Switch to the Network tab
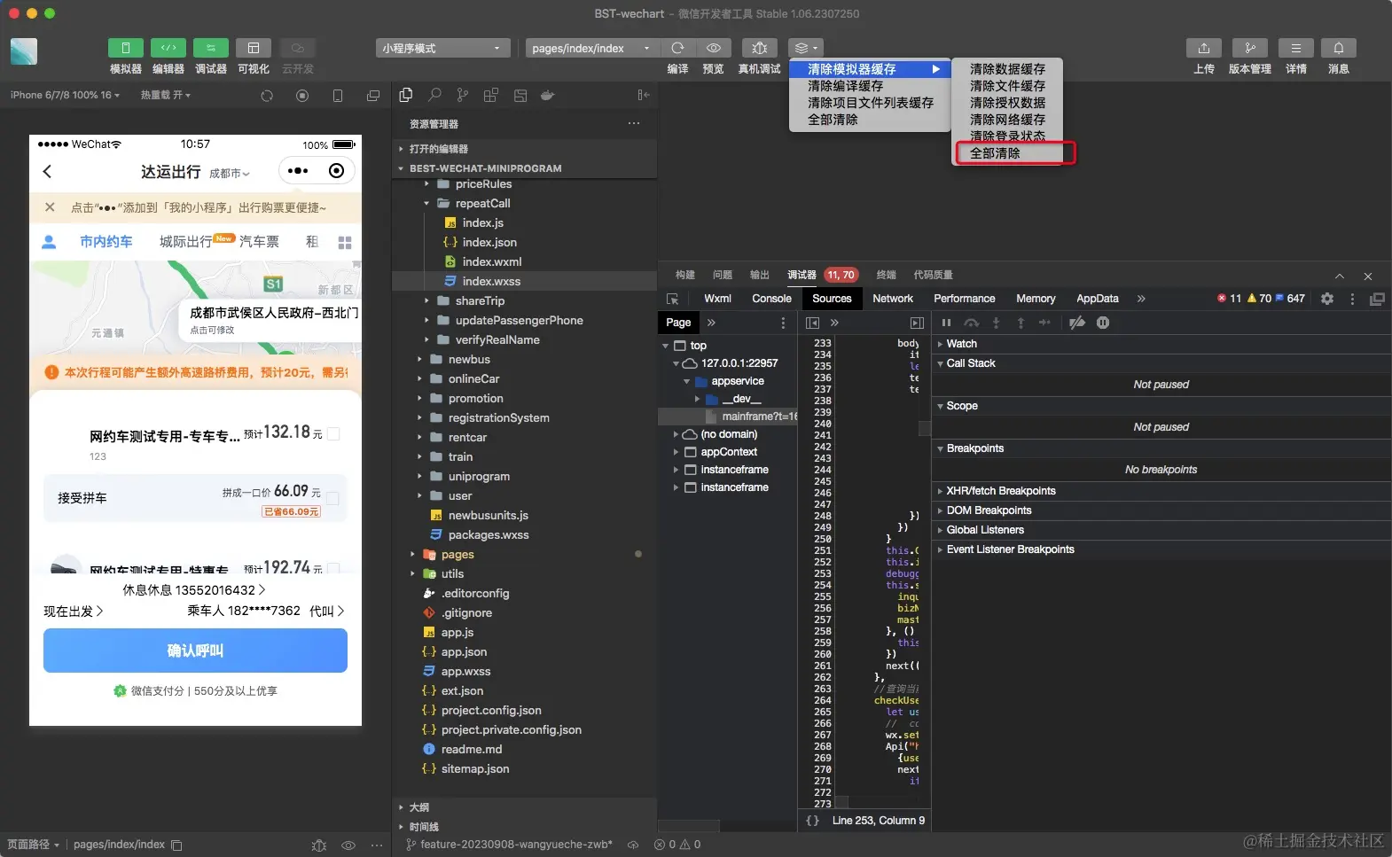The width and height of the screenshot is (1392, 857). coord(893,299)
